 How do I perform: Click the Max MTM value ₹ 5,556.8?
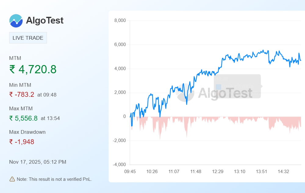pos(23,118)
